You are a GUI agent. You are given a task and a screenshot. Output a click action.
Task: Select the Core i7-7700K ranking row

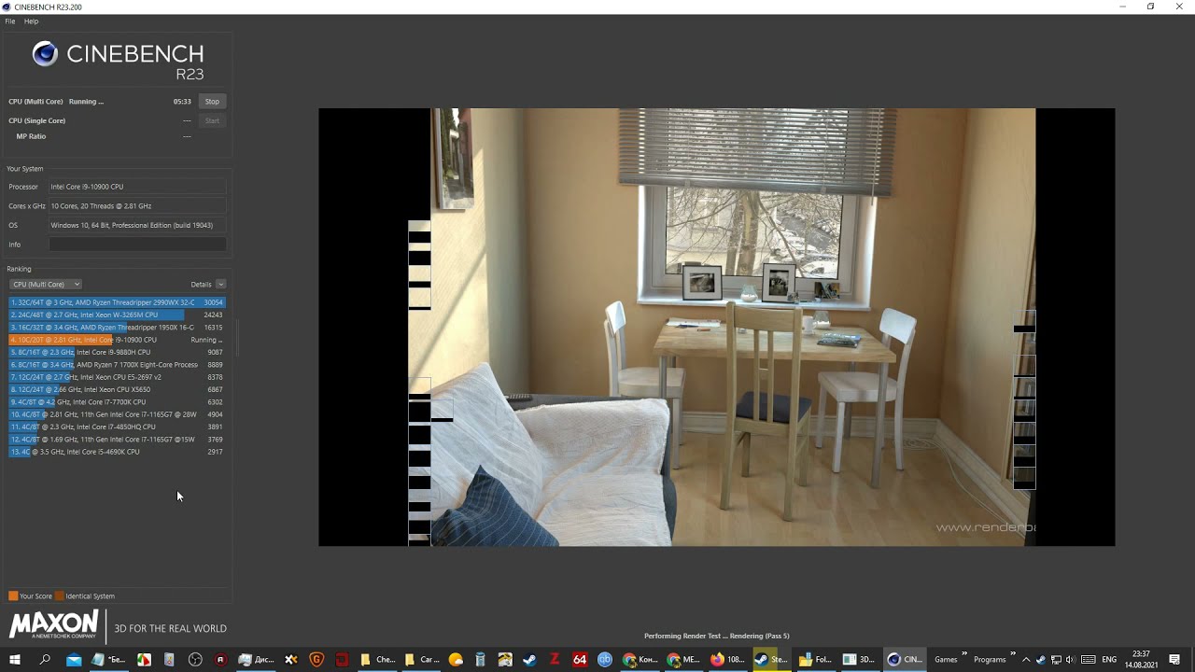click(x=117, y=402)
